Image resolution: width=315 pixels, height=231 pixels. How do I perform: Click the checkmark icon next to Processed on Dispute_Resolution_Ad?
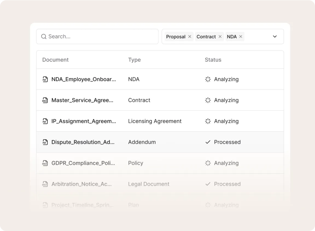208,142
